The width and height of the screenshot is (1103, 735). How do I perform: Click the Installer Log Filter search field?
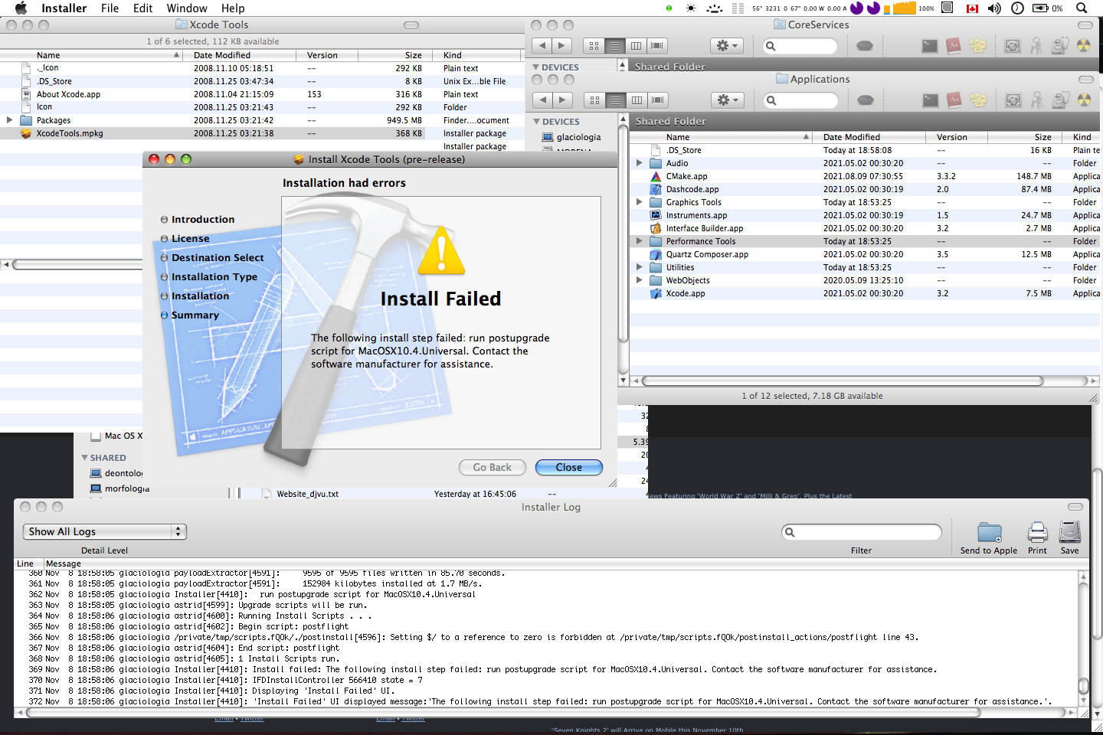point(862,532)
